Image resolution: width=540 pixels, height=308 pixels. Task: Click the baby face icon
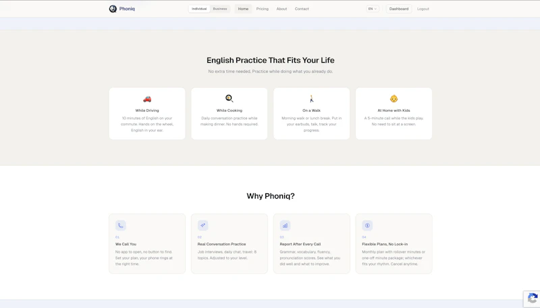(394, 99)
